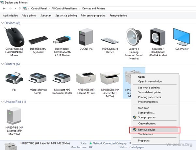
Task: Click Add a printer toolbar button
Action: (x=29, y=16)
